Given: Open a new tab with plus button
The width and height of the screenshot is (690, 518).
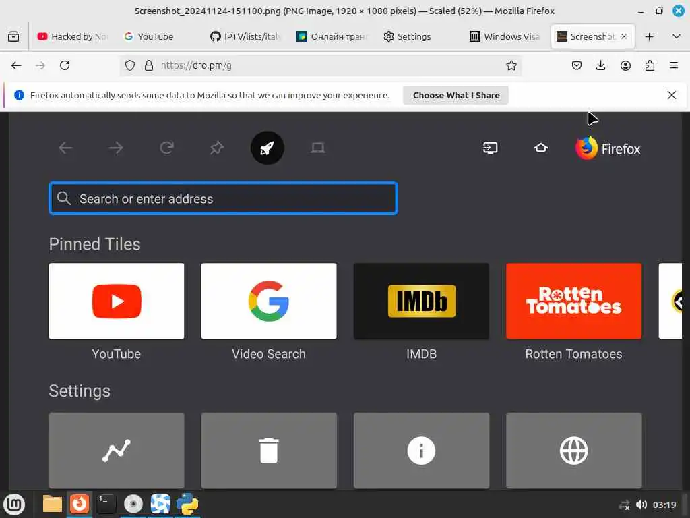Looking at the screenshot, I should tap(649, 37).
